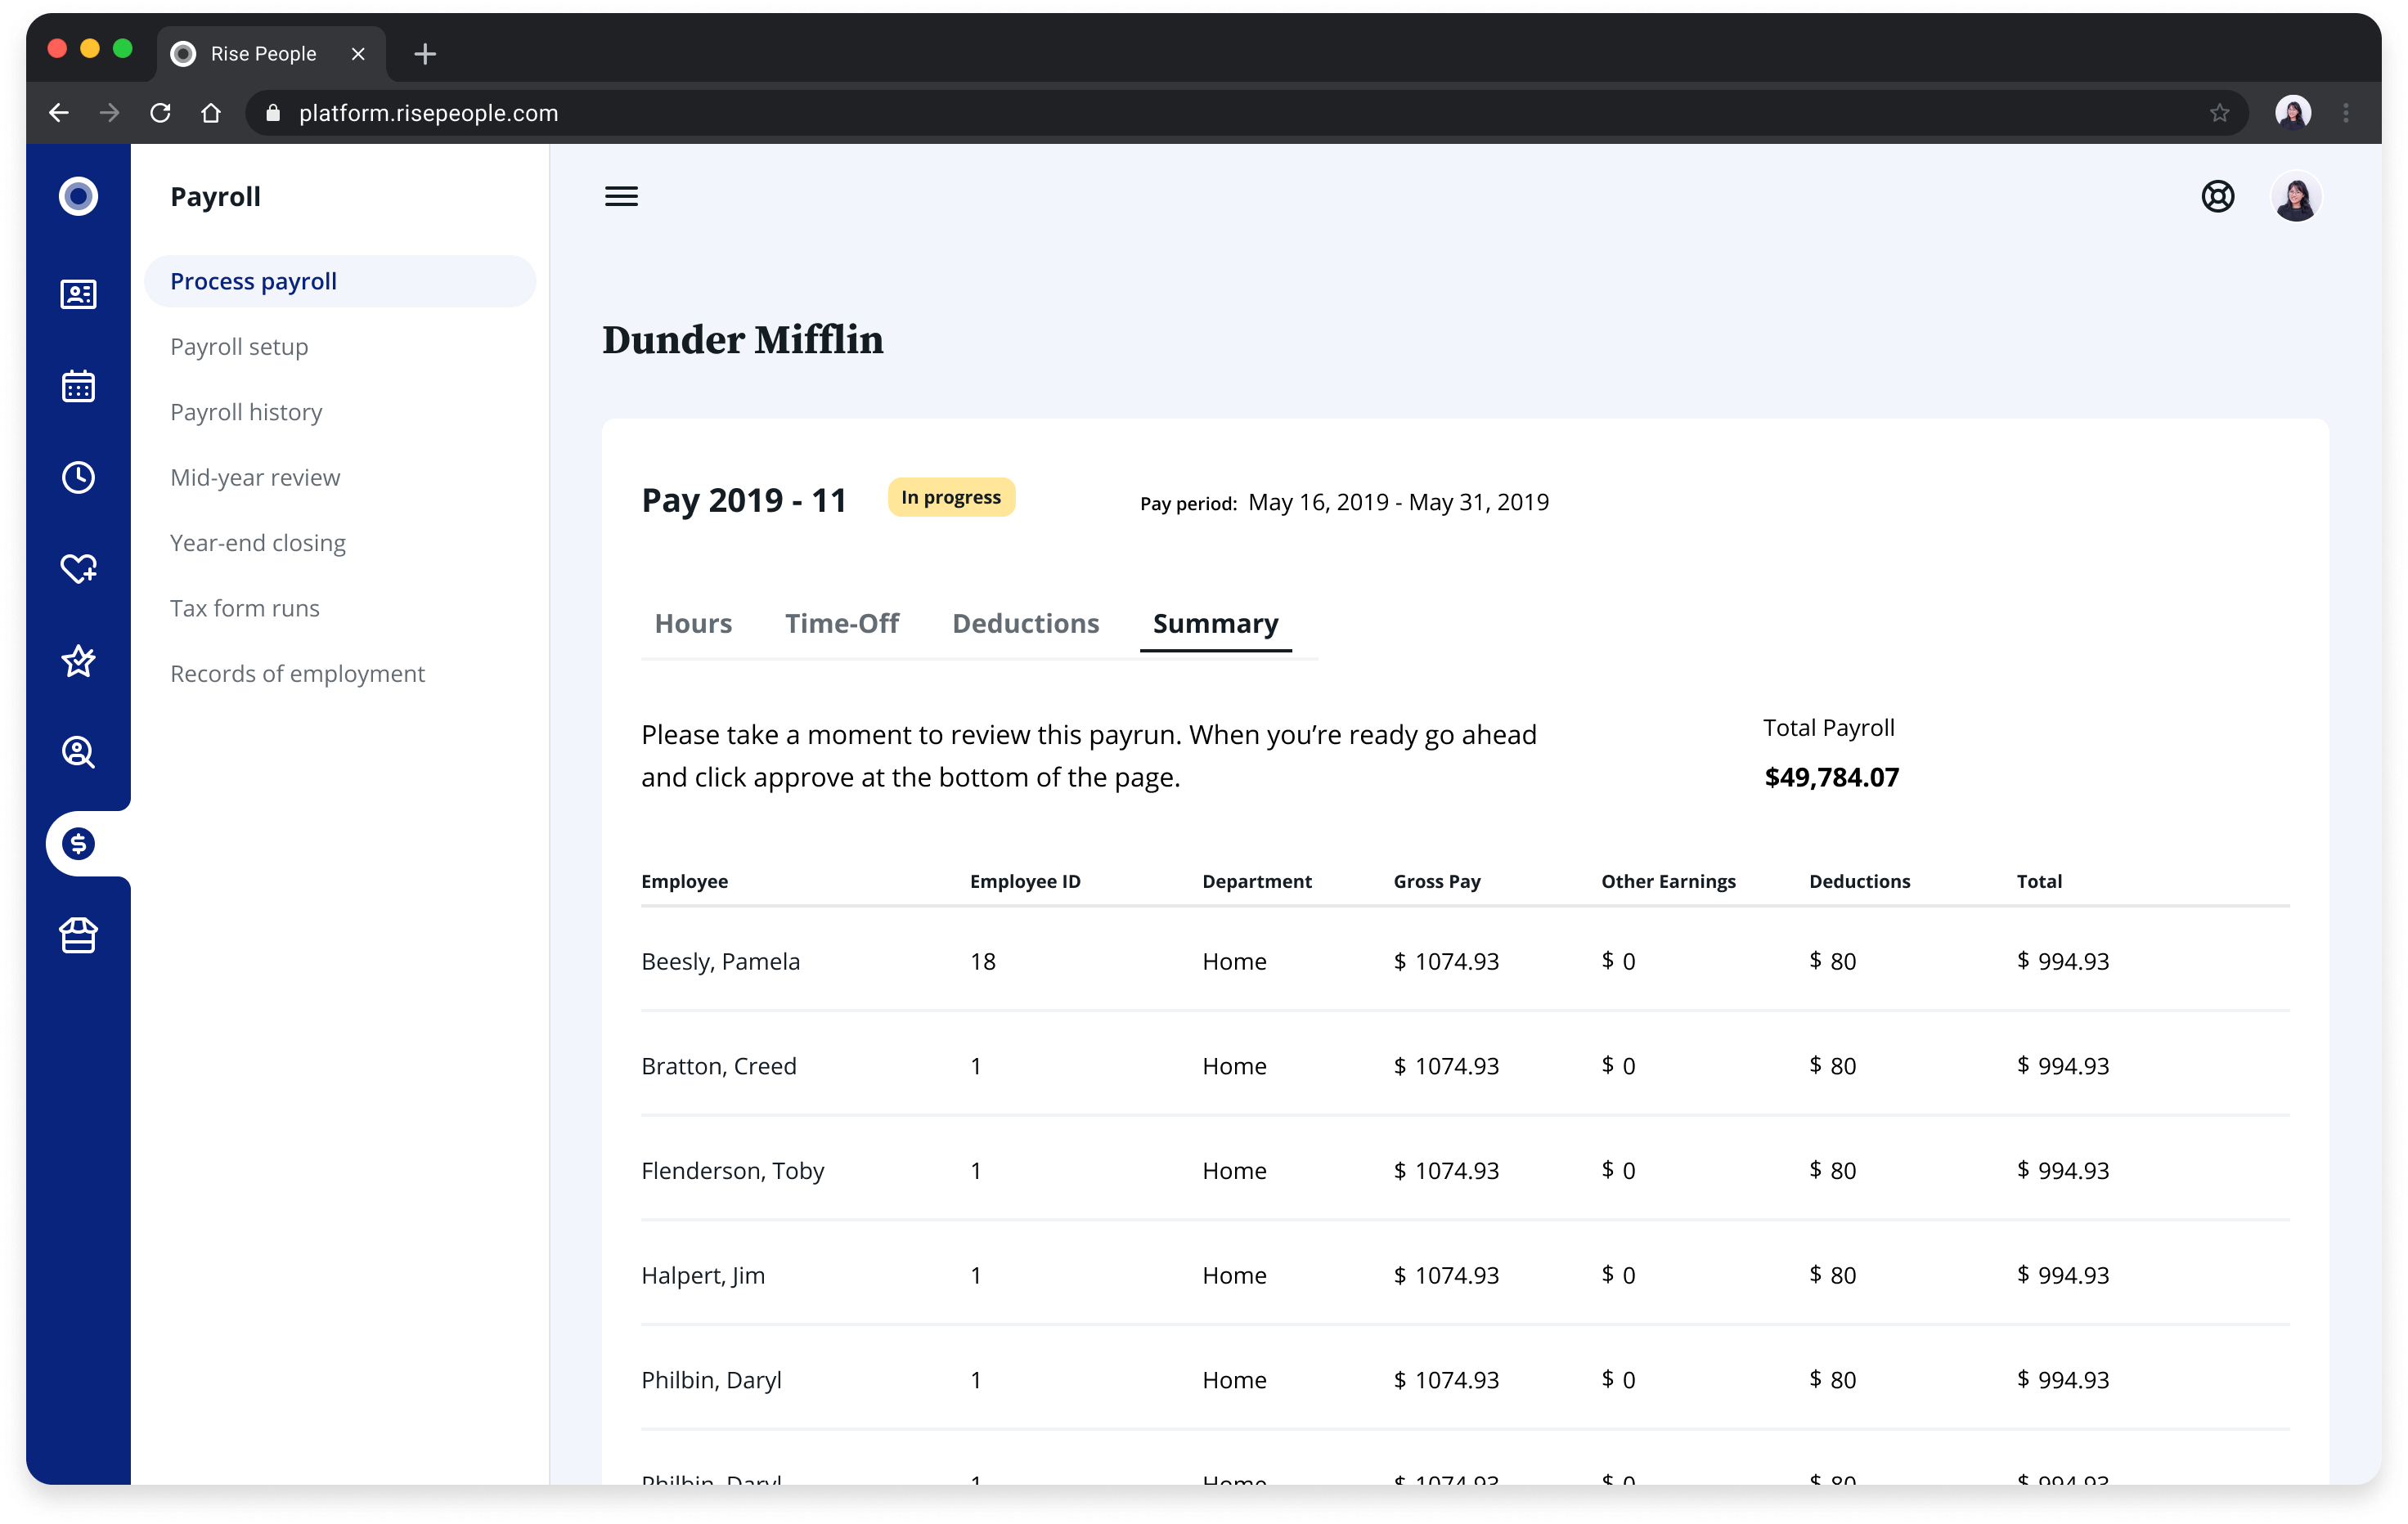Open Records of employment
Screen dimensions: 2408x1524
tap(297, 673)
